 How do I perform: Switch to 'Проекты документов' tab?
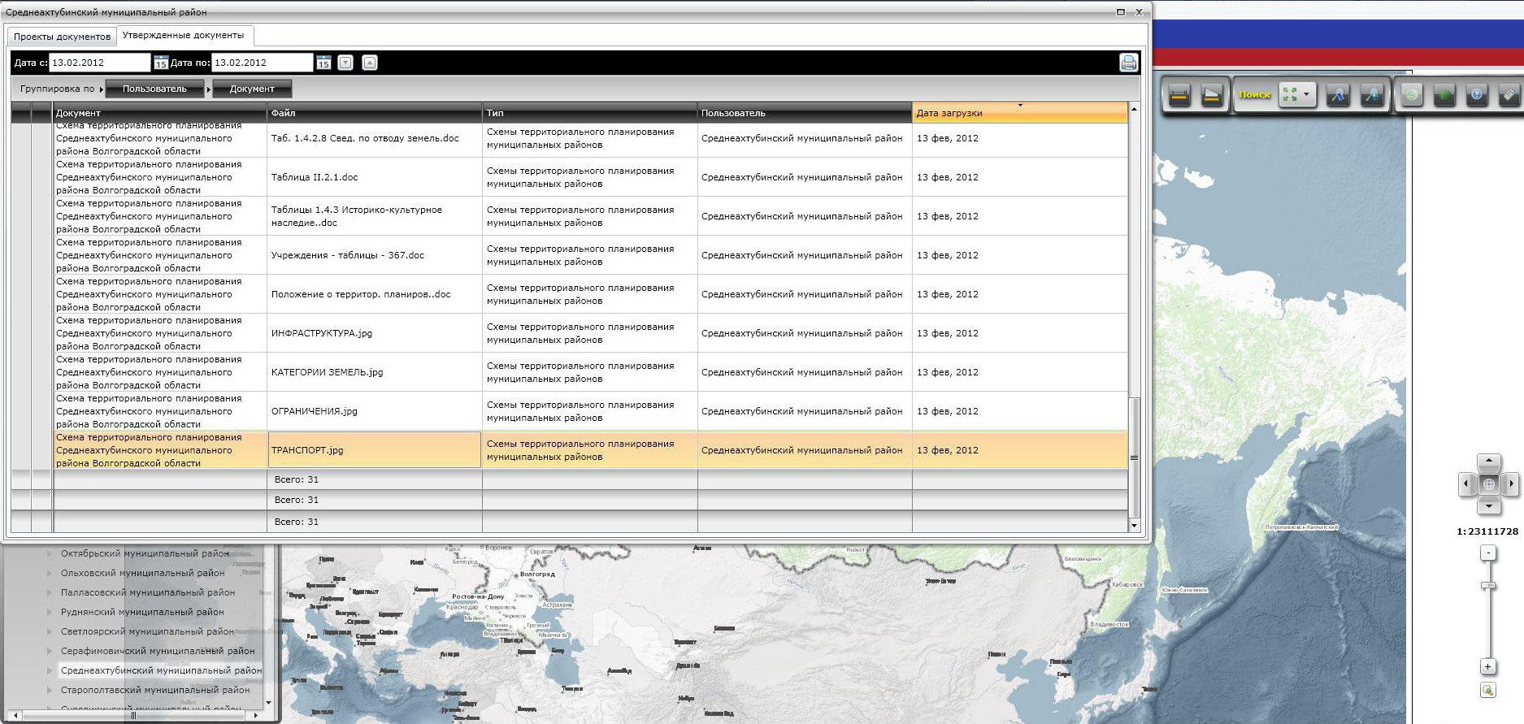[x=62, y=37]
